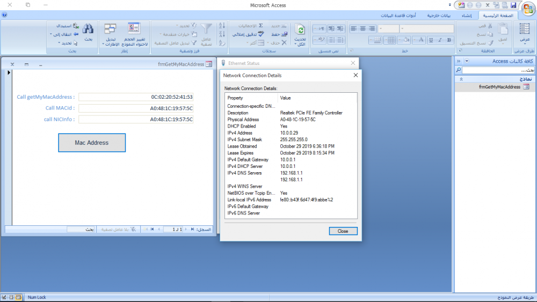Click the Call MACid value field
This screenshot has width=537, height=302.
136,108
